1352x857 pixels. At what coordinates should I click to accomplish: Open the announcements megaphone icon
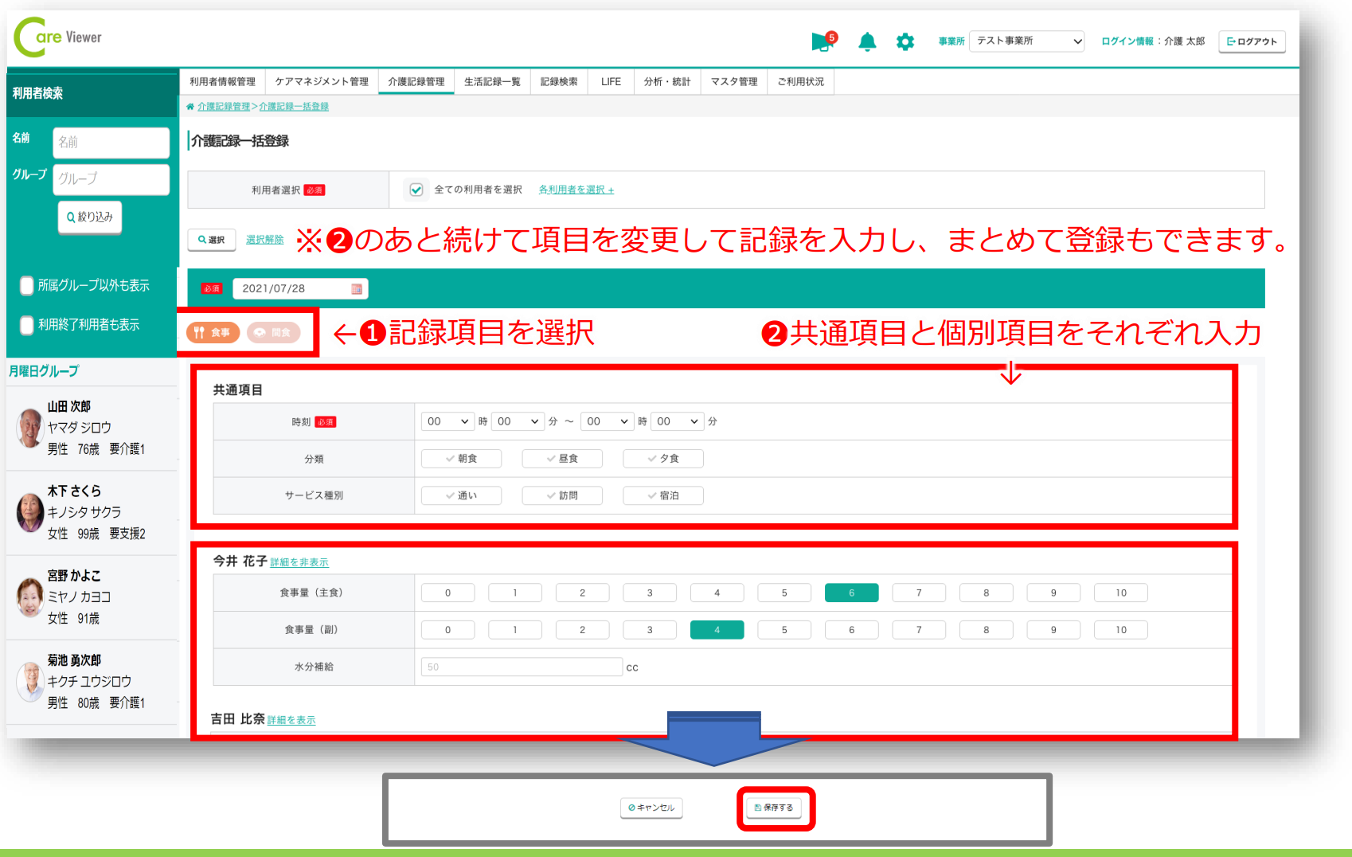(822, 41)
